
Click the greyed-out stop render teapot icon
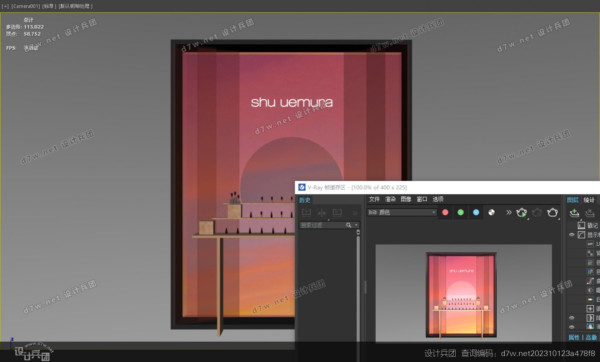click(537, 213)
